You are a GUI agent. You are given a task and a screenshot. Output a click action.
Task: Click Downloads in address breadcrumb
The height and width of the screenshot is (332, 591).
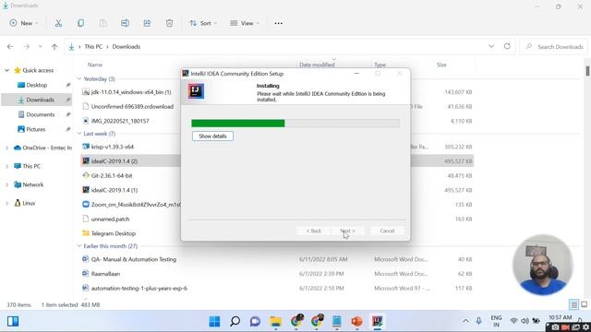126,47
